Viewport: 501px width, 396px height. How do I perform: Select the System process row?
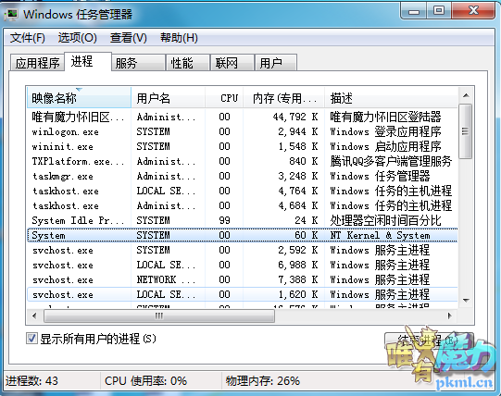click(243, 235)
